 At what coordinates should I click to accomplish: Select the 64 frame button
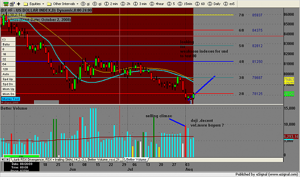click(x=8, y=64)
